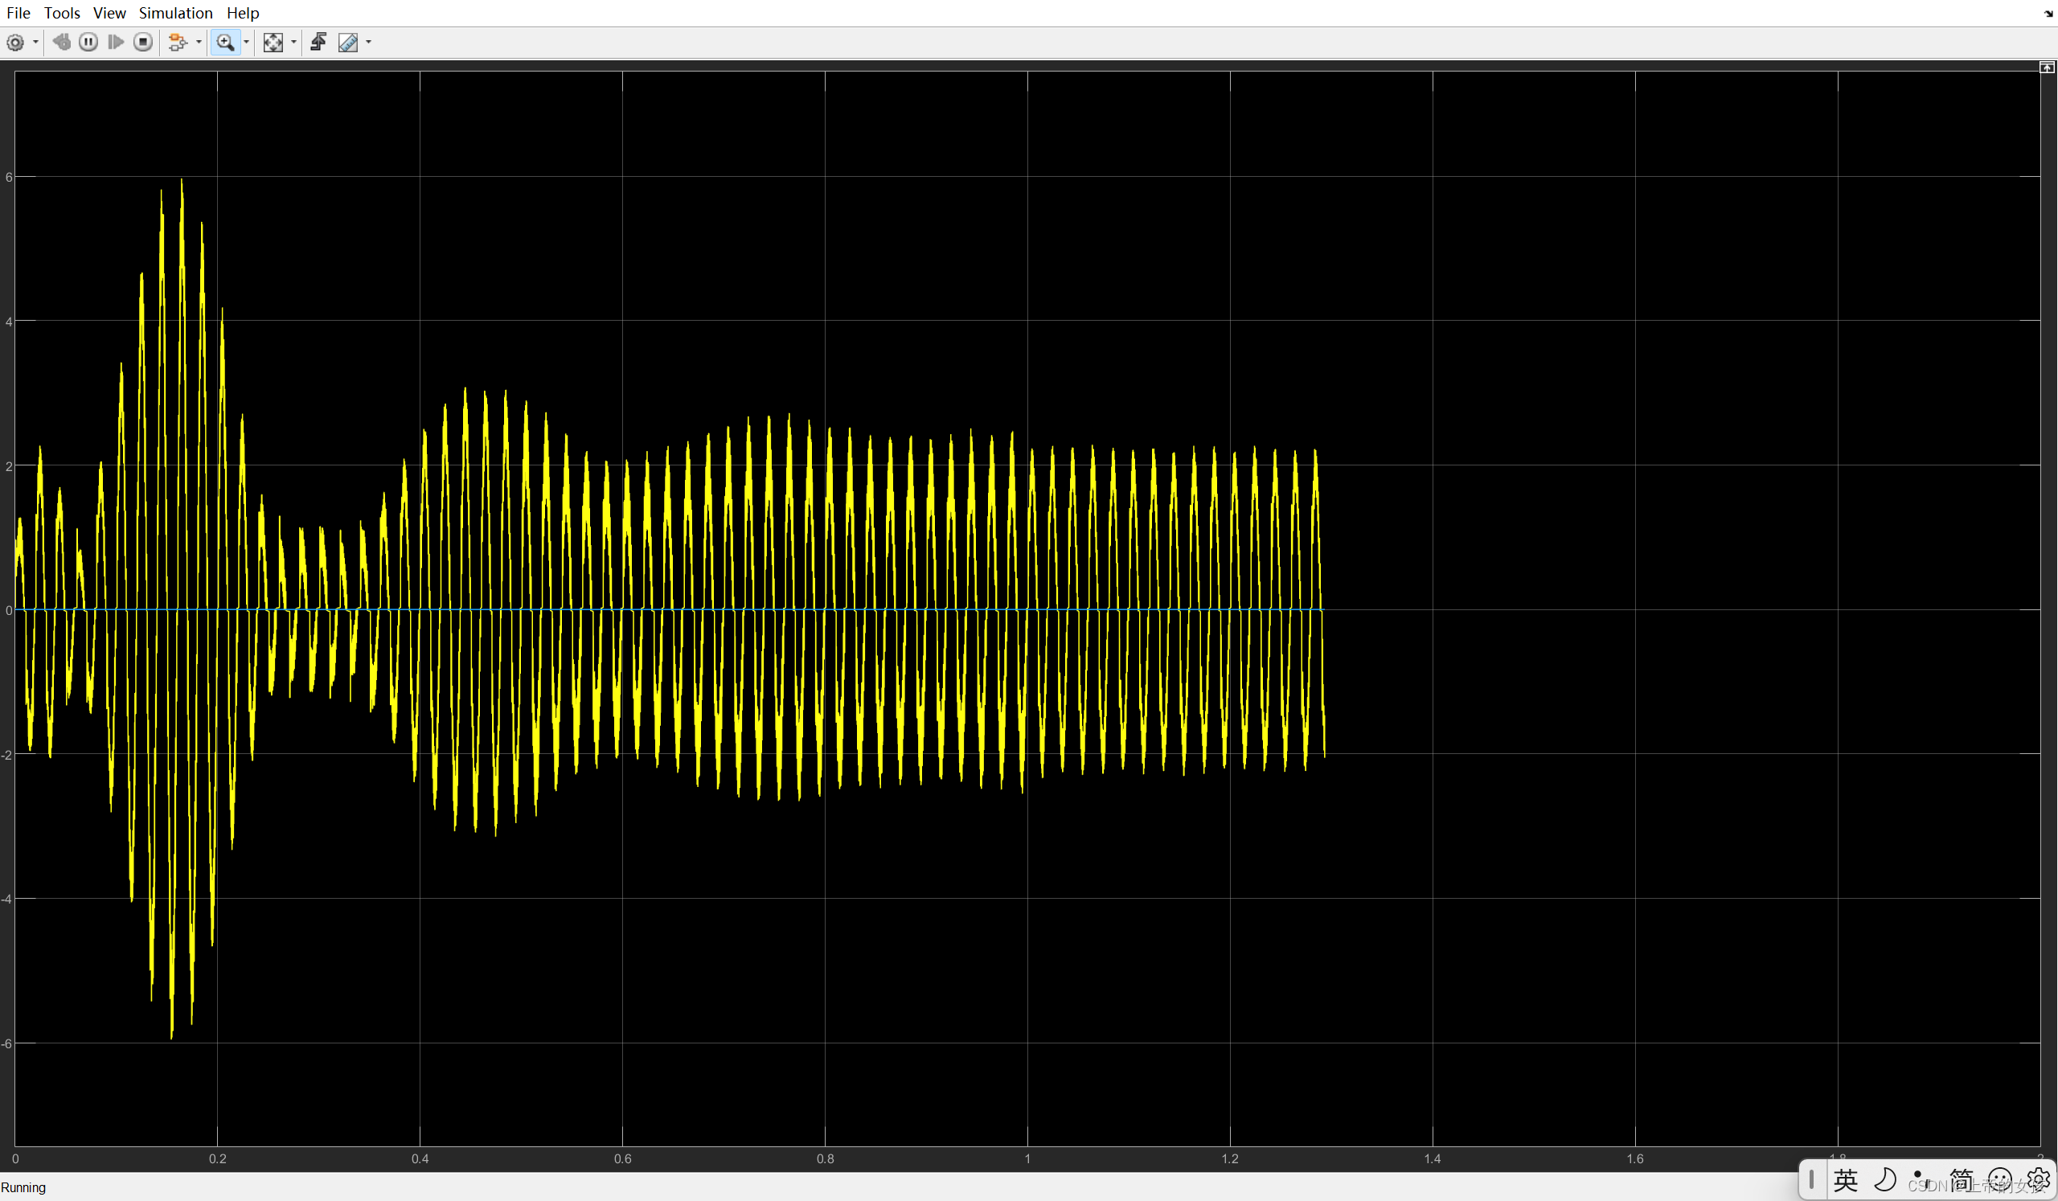Open the Simulation menu

(x=175, y=12)
